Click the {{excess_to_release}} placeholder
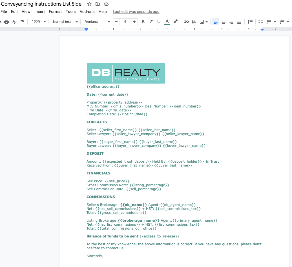 [x=160, y=236]
